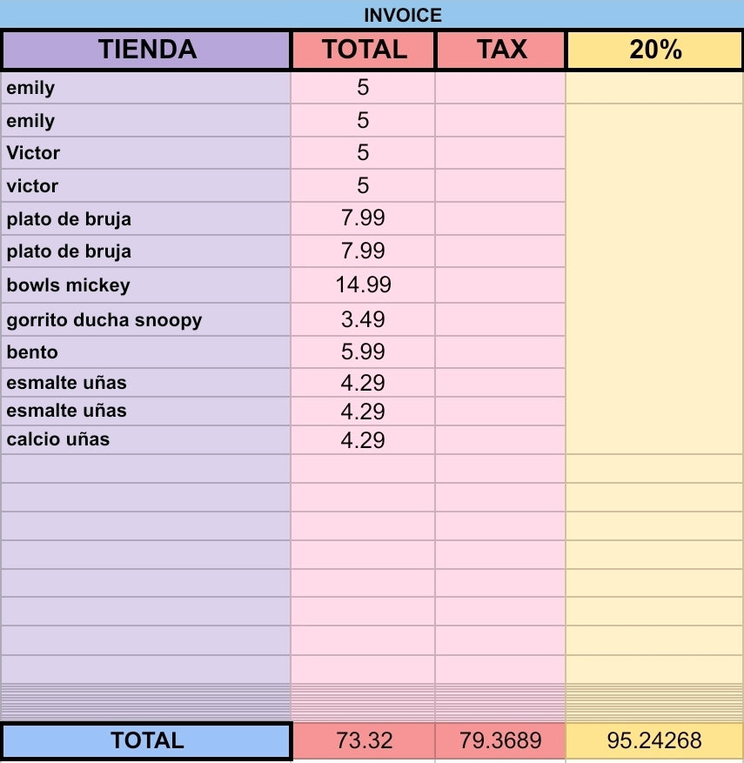Click the blue TOTAL label cell
The height and width of the screenshot is (763, 744).
146,740
